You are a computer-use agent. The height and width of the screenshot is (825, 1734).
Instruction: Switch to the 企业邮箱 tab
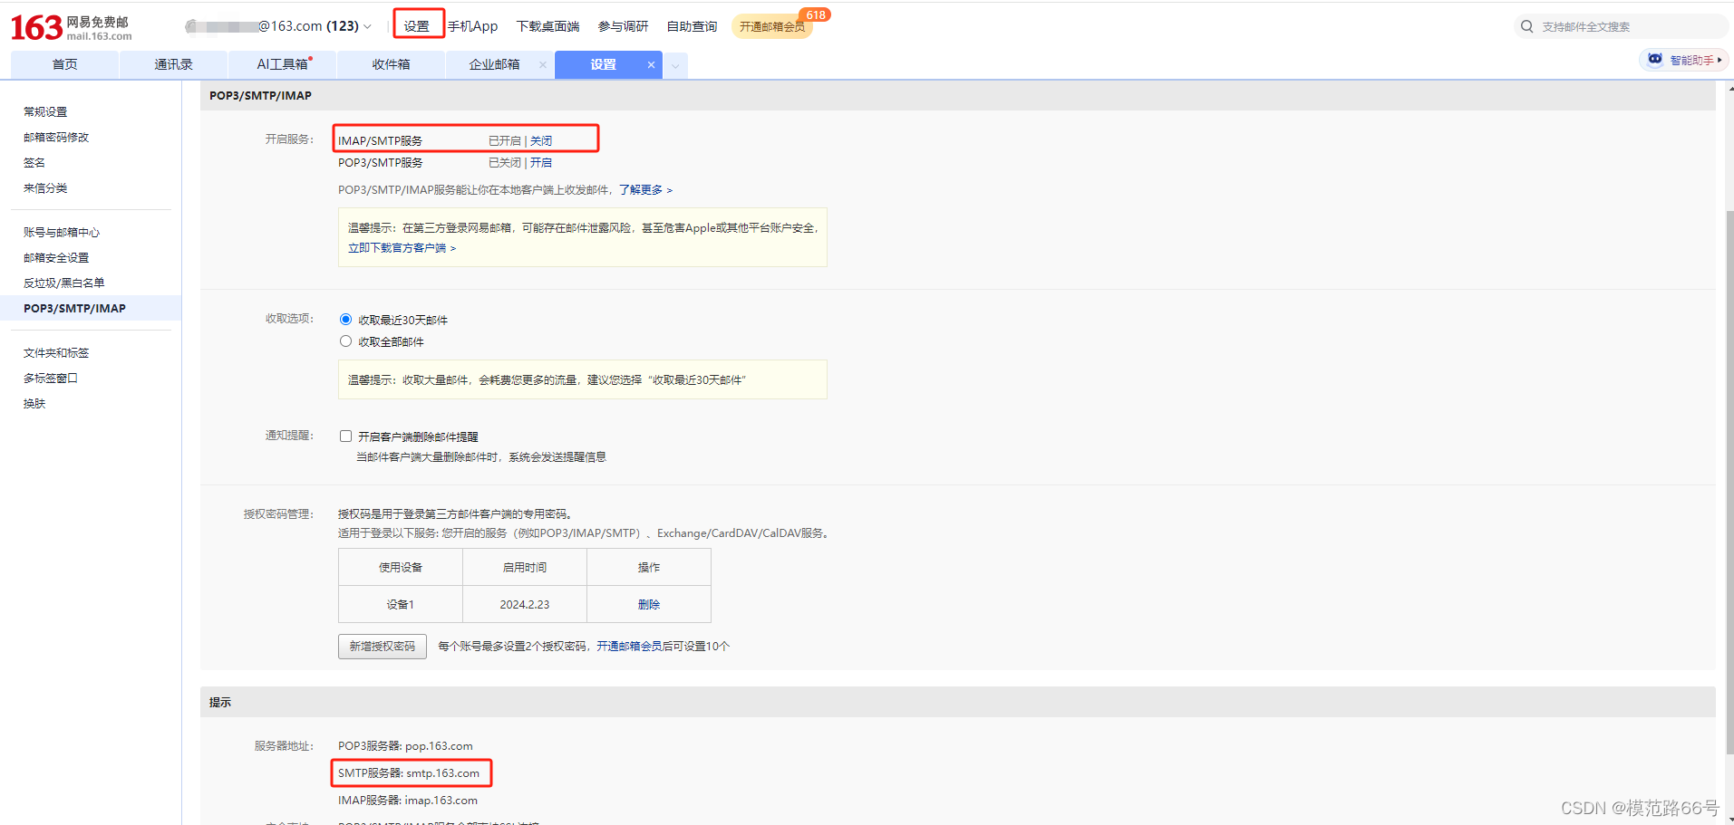coord(495,64)
